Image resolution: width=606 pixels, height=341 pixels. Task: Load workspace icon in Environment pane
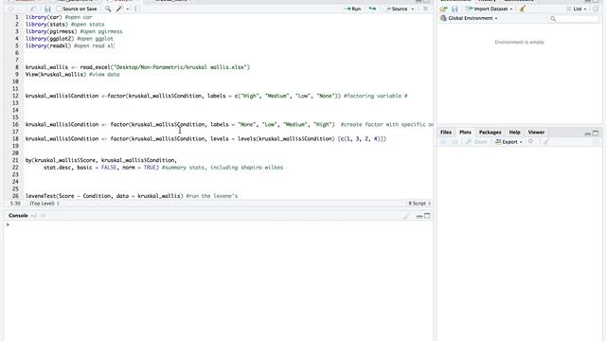point(443,9)
